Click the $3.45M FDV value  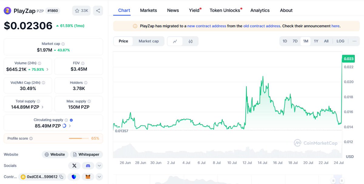79,69
